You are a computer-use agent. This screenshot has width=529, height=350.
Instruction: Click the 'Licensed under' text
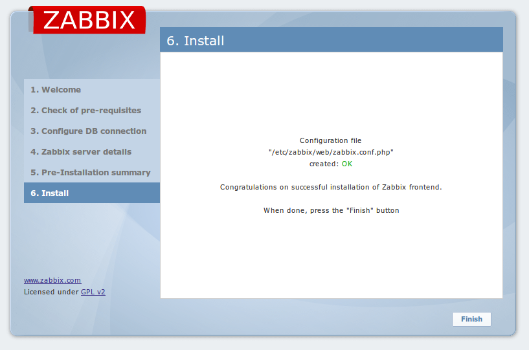[51, 292]
